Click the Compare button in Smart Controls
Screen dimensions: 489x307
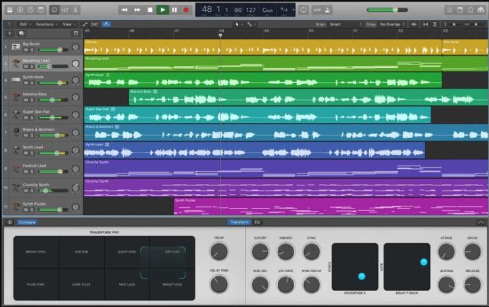pyautogui.click(x=27, y=222)
